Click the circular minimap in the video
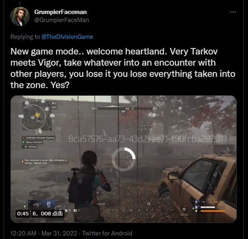 pos(34,117)
